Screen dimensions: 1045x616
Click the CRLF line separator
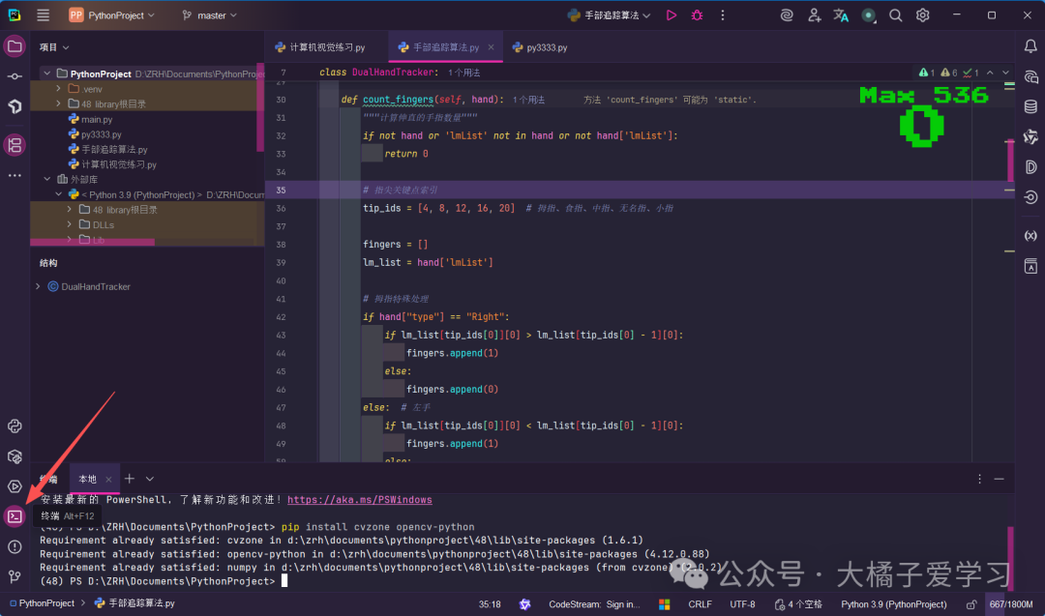[700, 604]
